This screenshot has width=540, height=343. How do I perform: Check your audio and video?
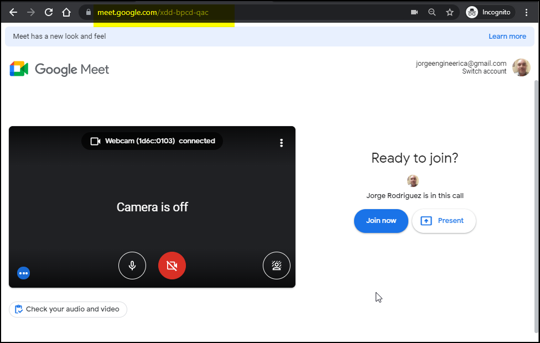(68, 309)
